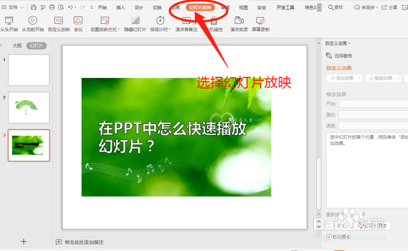408x251 pixels.
Task: Switch to the 大纲 outline tab
Action: click(17, 45)
